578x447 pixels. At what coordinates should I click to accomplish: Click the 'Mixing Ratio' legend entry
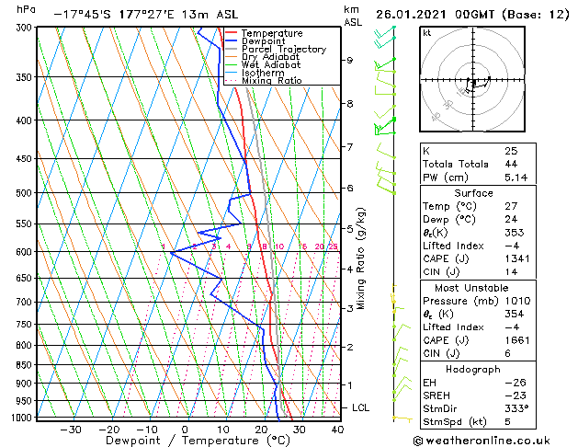272,81
